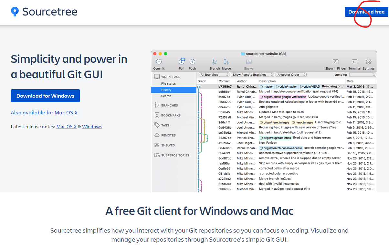Click the origin/HEAD branch label

(x=310, y=87)
